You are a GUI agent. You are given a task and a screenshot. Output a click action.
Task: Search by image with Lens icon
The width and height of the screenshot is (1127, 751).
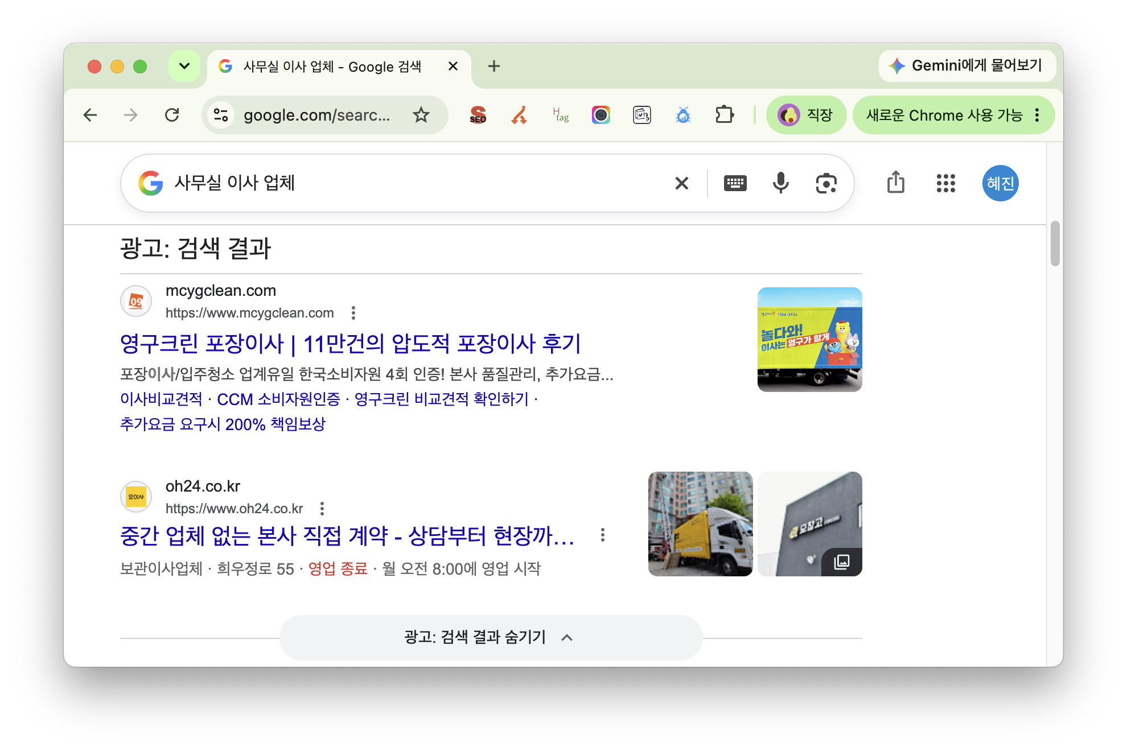point(826,183)
